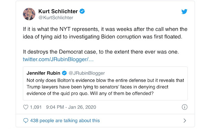Open '438 people are talking about this'
This screenshot has width=219, height=129.
[65, 120]
